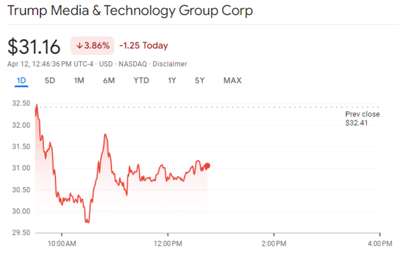This screenshot has width=399, height=257.
Task: Switch chart to 6M range
Action: (109, 80)
